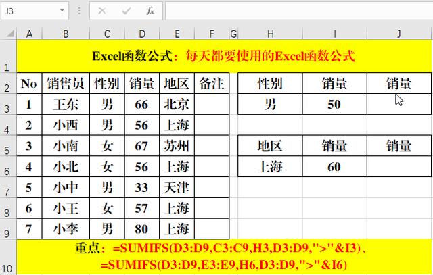Click the '地区' header in column E

[x=177, y=83]
